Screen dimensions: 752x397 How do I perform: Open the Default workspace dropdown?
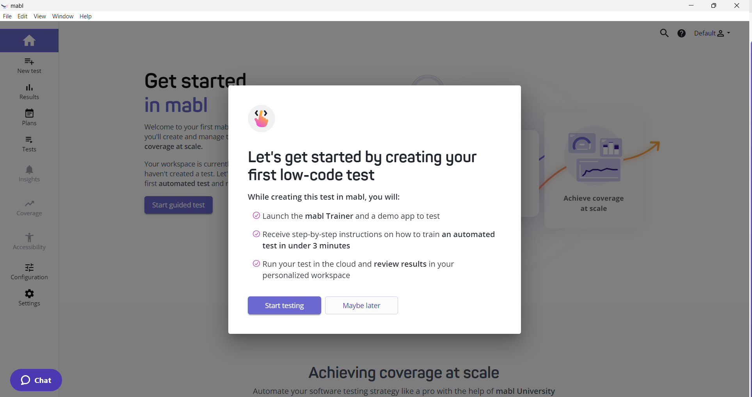tap(712, 33)
